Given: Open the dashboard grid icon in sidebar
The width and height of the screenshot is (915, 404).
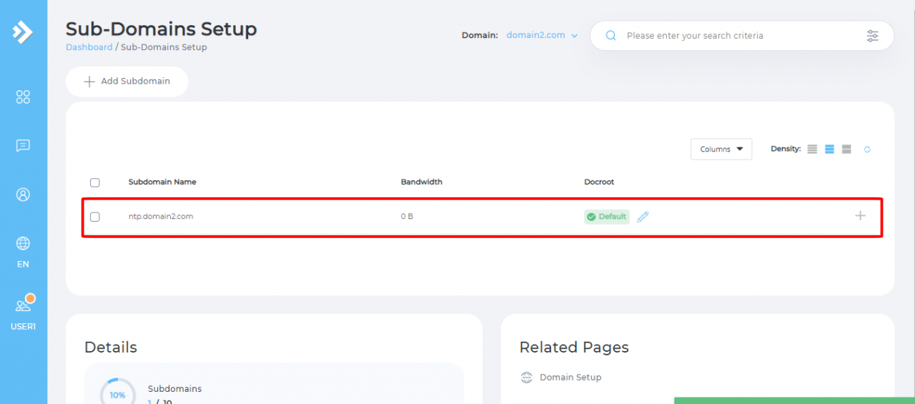Looking at the screenshot, I should [23, 97].
